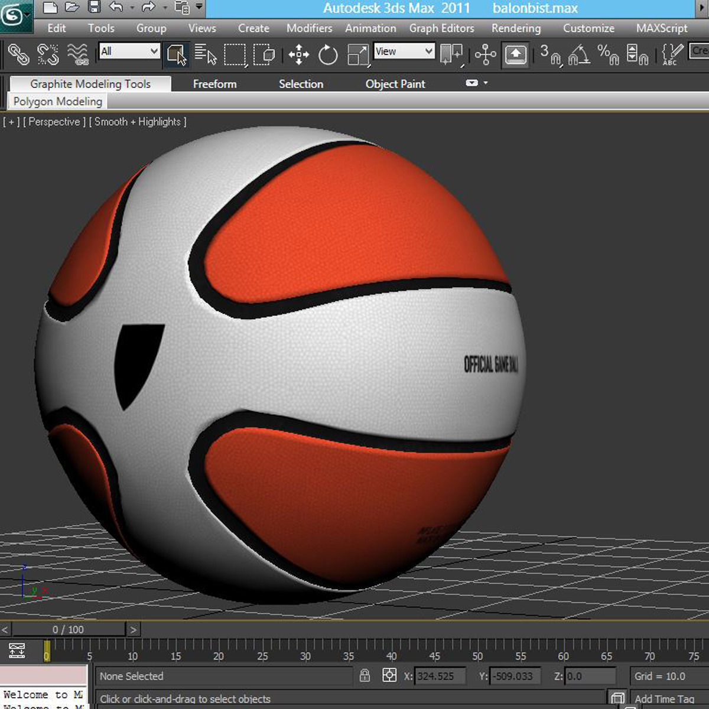Viewport: 709px width, 709px height.
Task: Click the New Scene icon
Action: (51, 8)
